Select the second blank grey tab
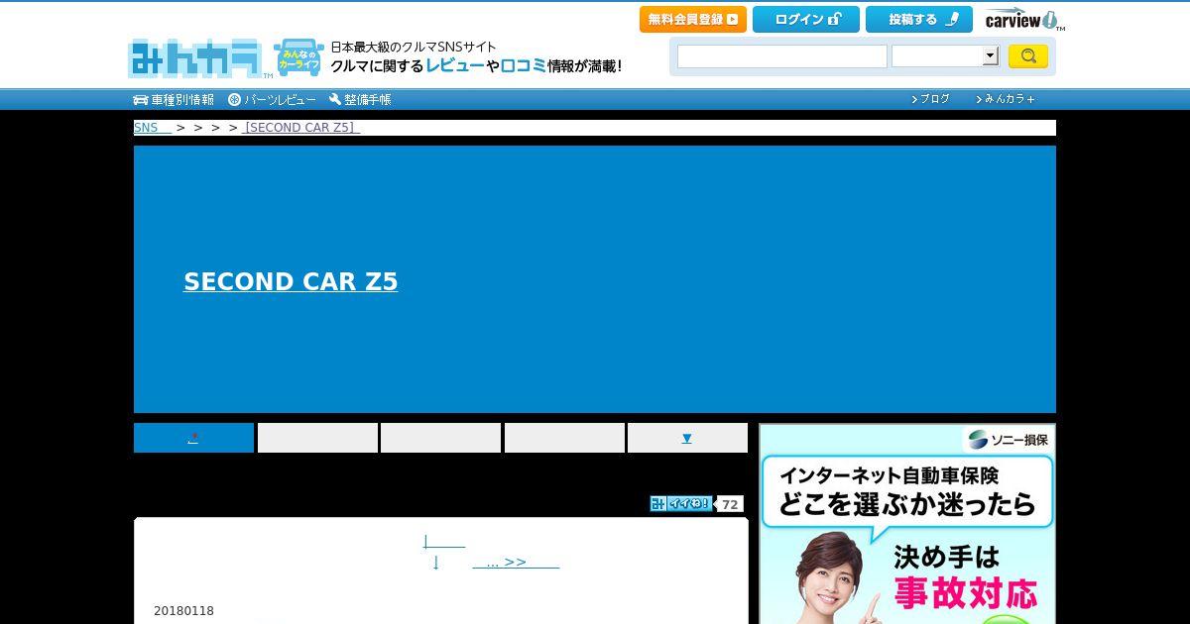1190x624 pixels. tap(317, 438)
